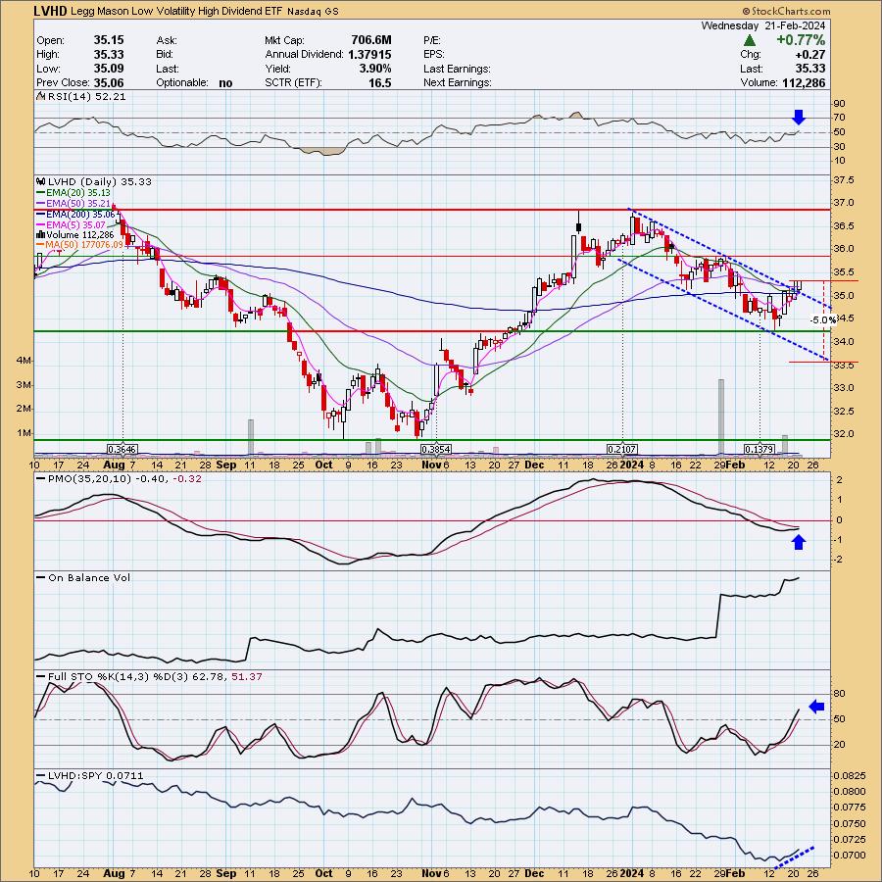This screenshot has height=882, width=882.
Task: Click the LVHD ticker symbol in the header
Action: [x=51, y=11]
